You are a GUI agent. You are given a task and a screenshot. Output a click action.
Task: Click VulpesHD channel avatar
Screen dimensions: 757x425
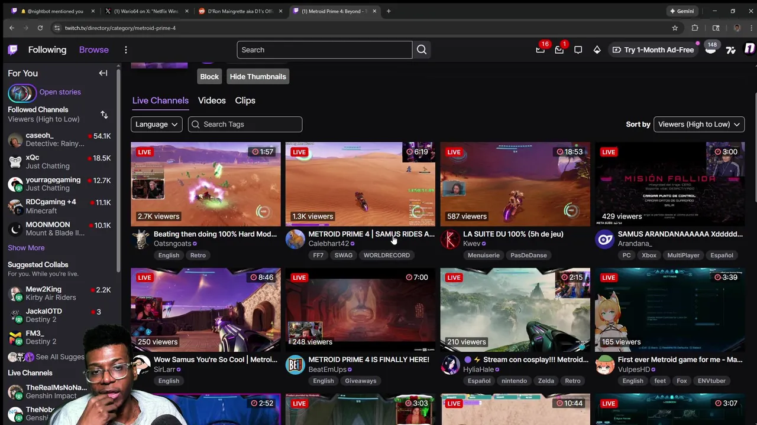605,365
